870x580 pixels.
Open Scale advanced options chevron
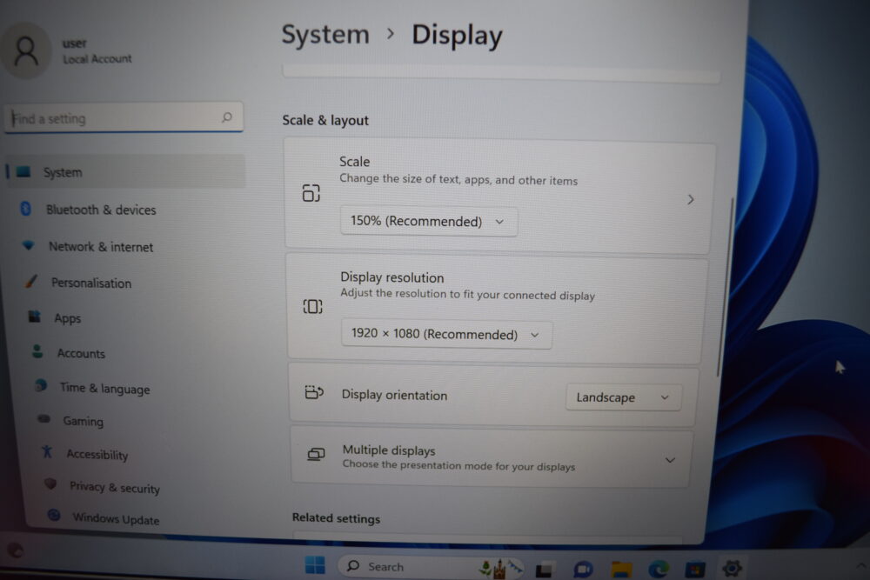coord(690,200)
